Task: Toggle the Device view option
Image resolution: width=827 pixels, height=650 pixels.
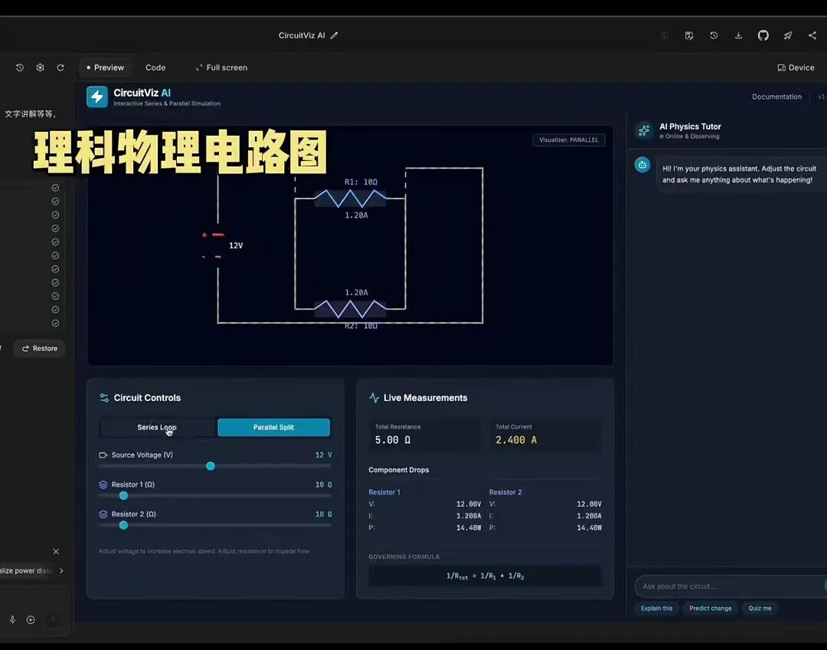Action: [795, 67]
